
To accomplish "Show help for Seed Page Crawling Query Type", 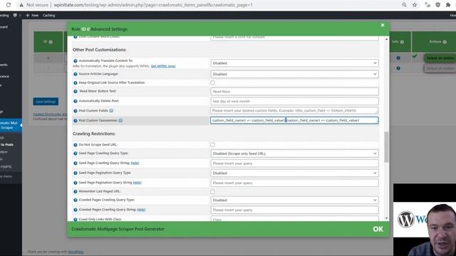I will pos(76,154).
